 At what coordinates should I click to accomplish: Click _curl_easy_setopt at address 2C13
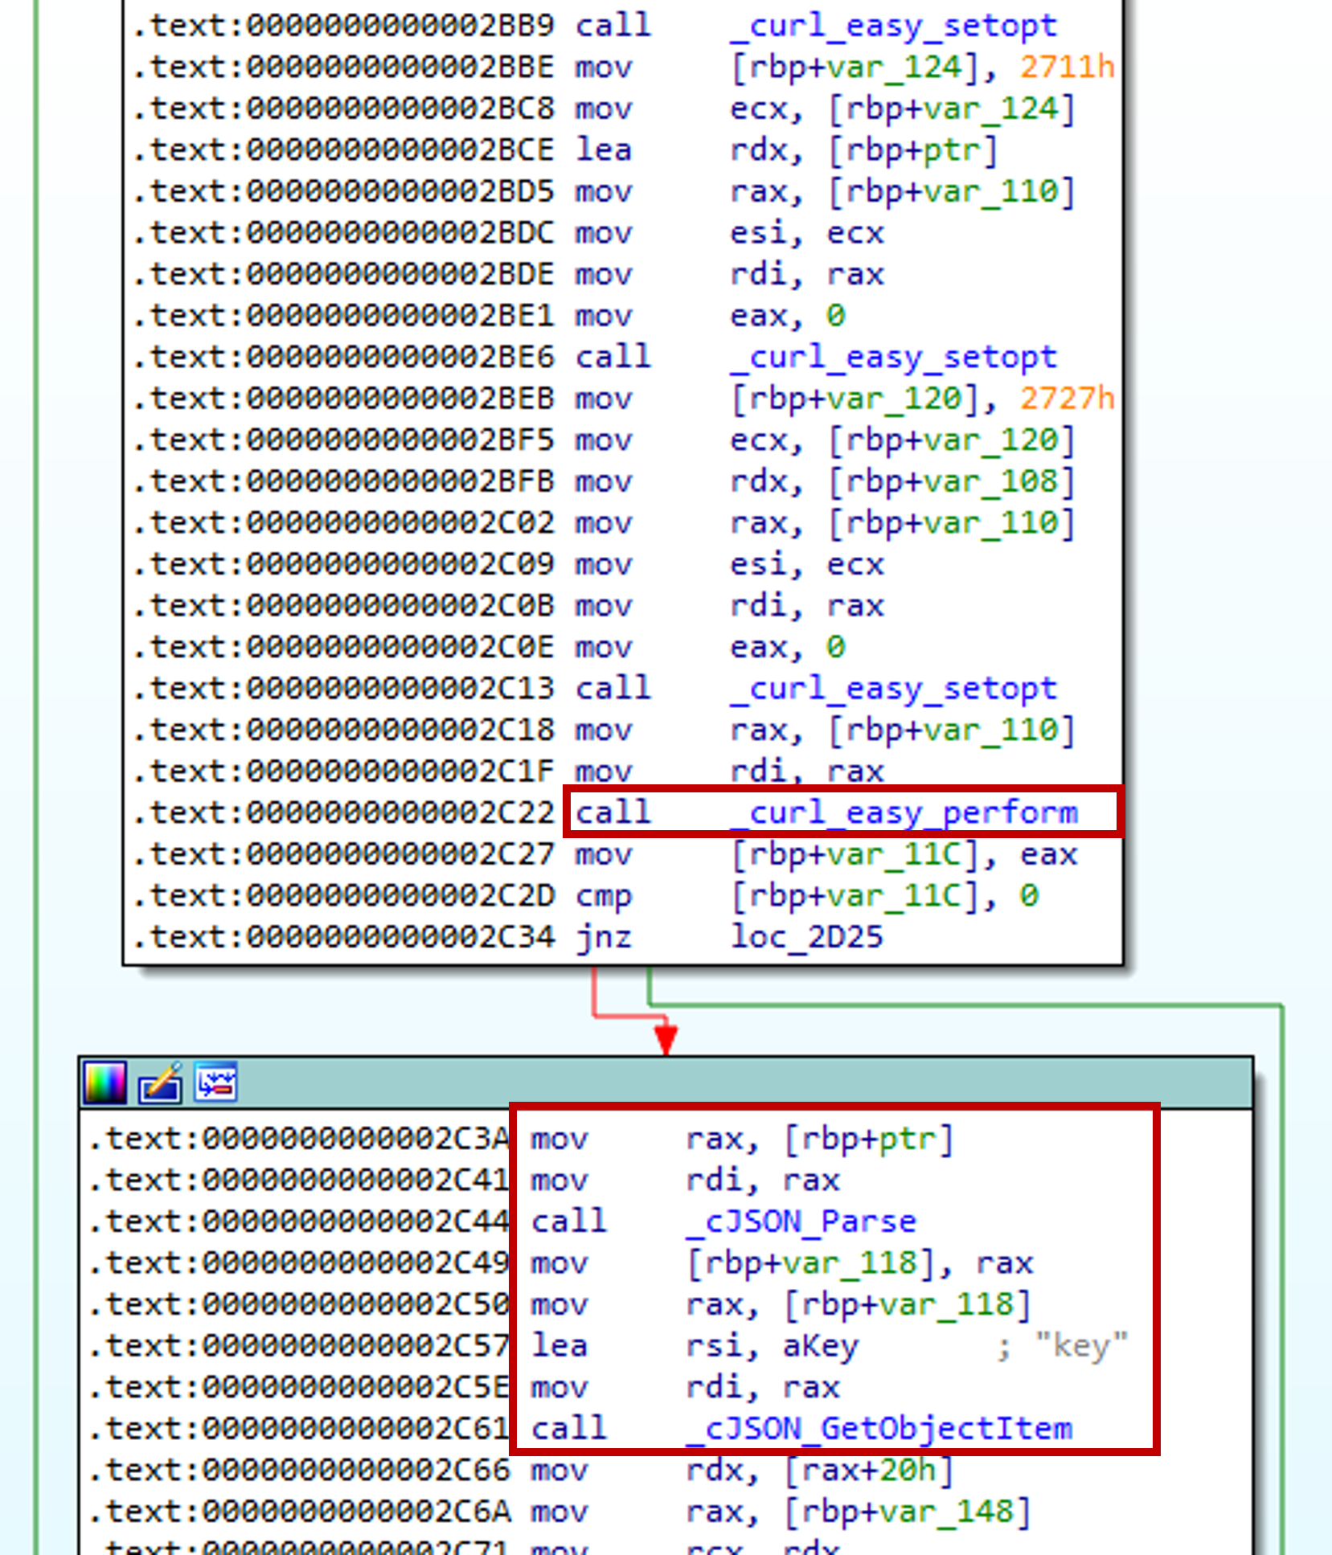point(893,689)
